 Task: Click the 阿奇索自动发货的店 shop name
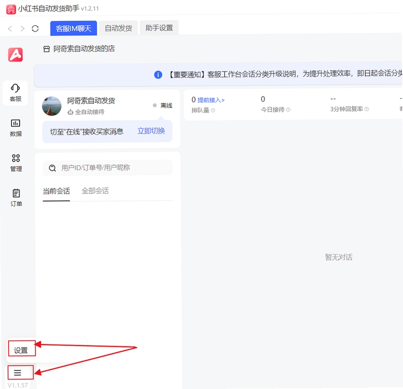[84, 48]
